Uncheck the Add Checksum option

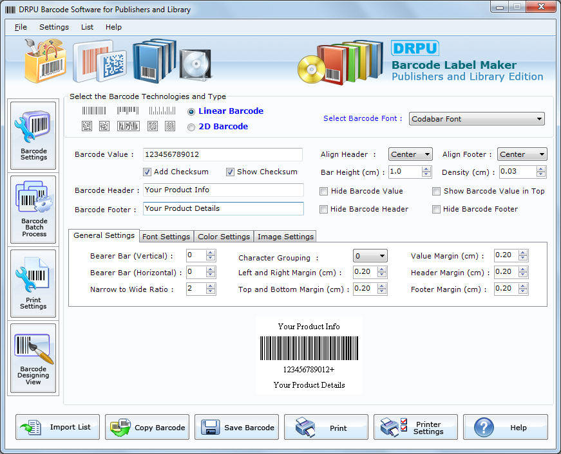[x=147, y=172]
